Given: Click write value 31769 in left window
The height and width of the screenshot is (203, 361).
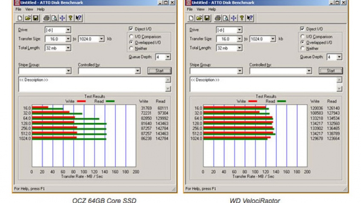Looking at the screenshot, I should point(146,108).
